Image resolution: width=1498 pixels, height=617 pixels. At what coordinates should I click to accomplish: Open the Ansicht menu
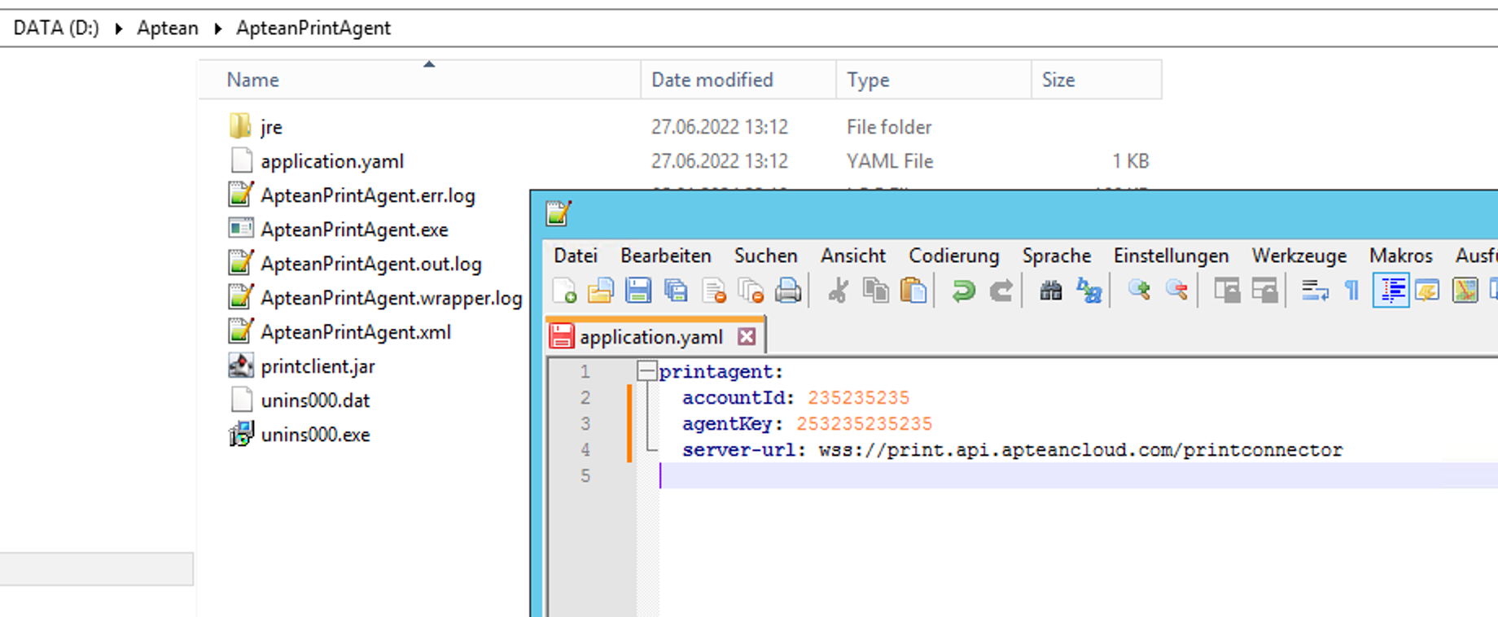tap(852, 256)
